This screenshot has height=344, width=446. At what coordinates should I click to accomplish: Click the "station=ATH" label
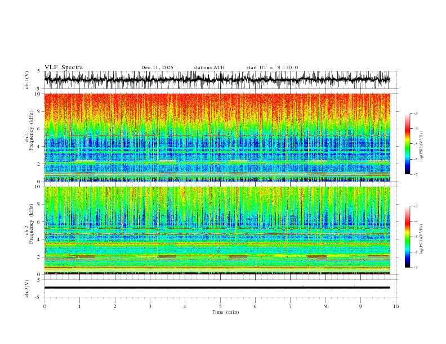pyautogui.click(x=209, y=67)
